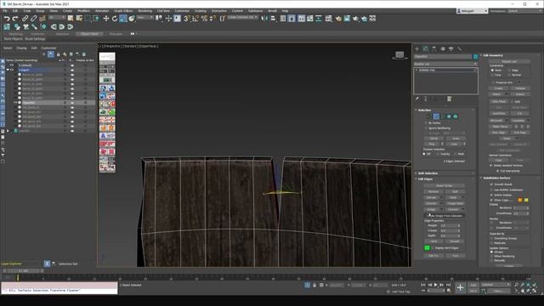
Task: Open the Modify tab in command panel
Action: [425, 49]
